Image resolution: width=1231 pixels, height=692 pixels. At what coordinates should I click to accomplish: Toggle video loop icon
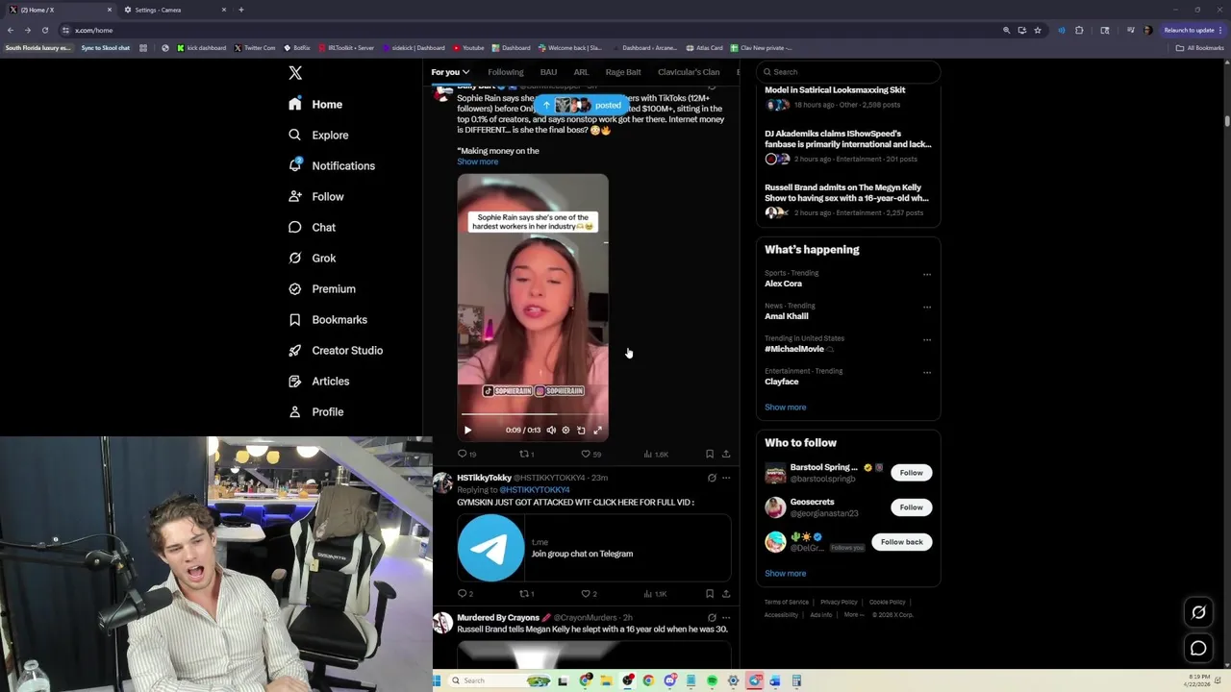point(581,431)
